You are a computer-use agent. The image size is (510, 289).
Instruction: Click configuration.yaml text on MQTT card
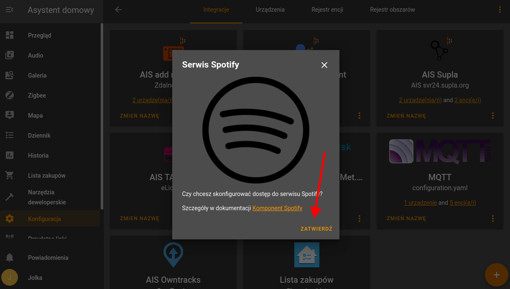[440, 188]
